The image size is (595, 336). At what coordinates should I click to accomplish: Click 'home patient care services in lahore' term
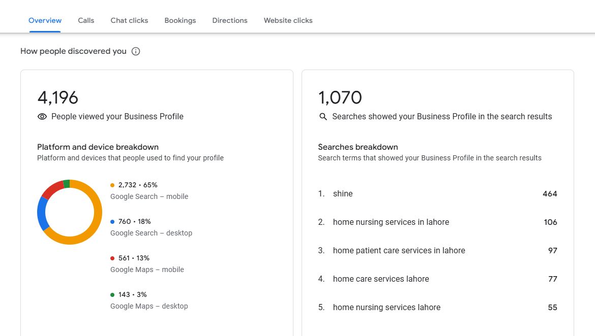pos(399,251)
